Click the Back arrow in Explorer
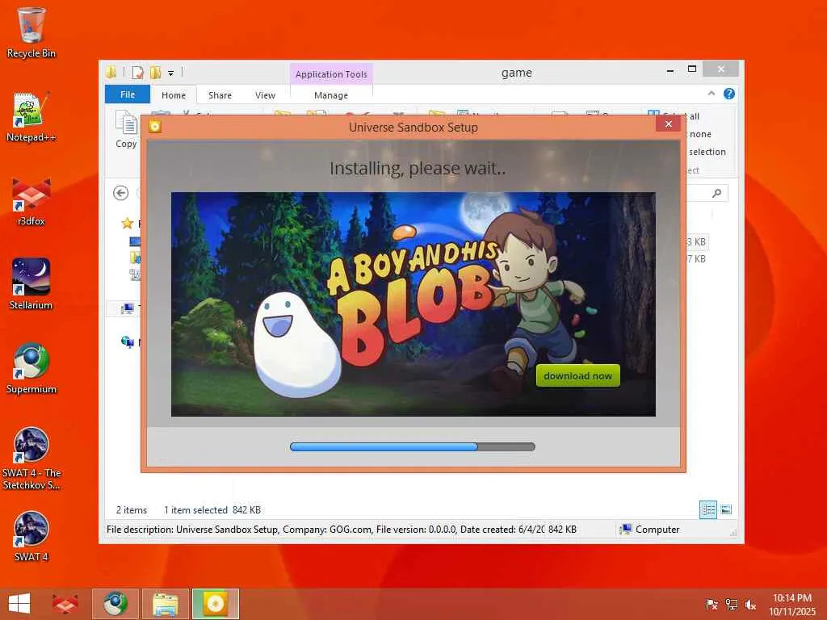 coord(121,193)
